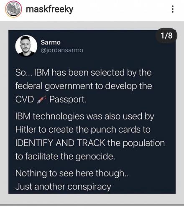
Task: Click the words 'federal government'
Action: click(x=54, y=86)
